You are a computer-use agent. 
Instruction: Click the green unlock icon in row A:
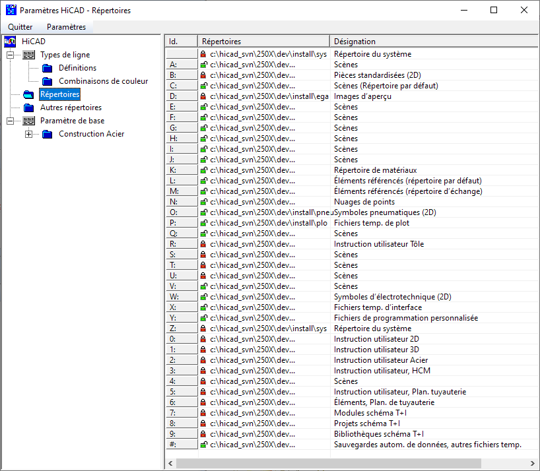[203, 65]
